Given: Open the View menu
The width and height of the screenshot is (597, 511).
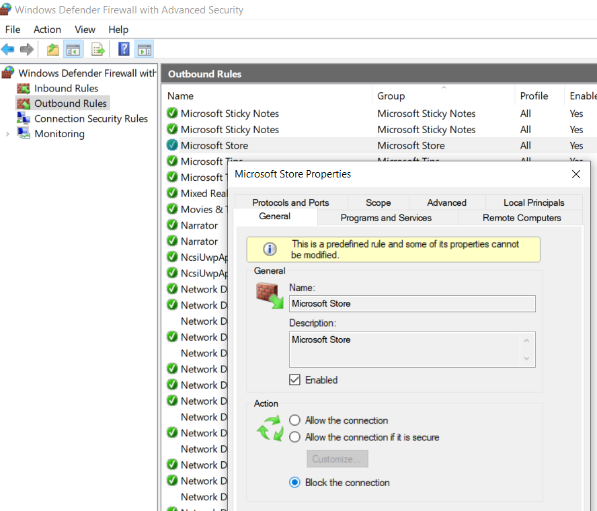Looking at the screenshot, I should click(x=85, y=30).
